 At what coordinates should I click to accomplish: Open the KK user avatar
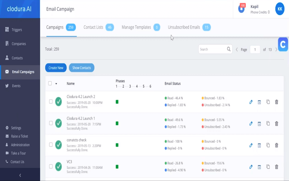click(x=280, y=9)
